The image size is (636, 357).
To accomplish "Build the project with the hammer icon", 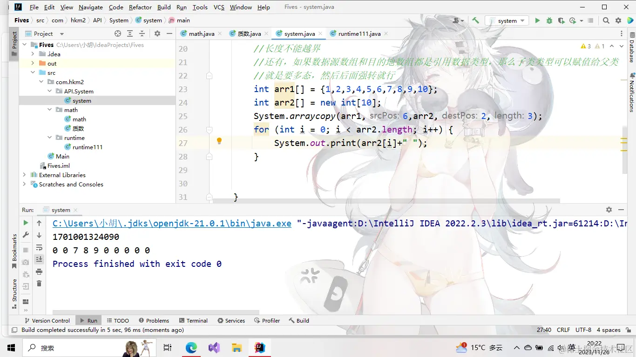I will point(475,20).
